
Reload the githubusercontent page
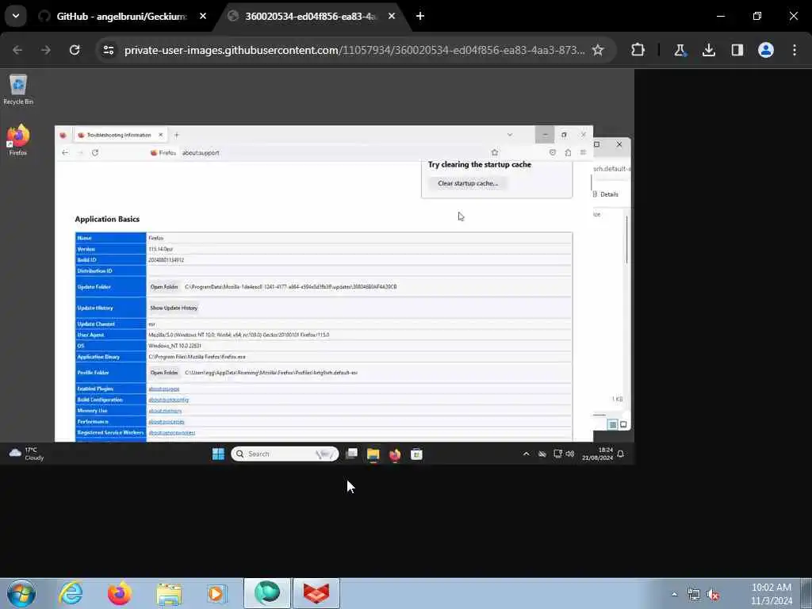coord(75,50)
